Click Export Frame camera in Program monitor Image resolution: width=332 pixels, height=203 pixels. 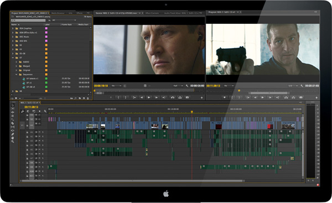tap(301, 97)
